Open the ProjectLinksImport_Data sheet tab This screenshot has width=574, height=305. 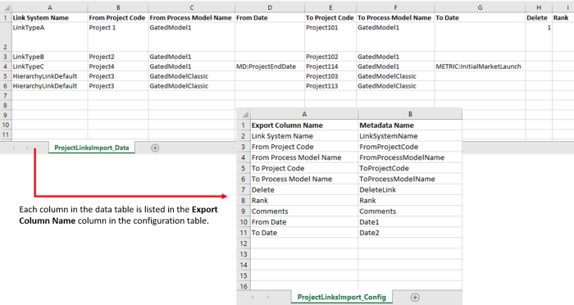tap(92, 148)
